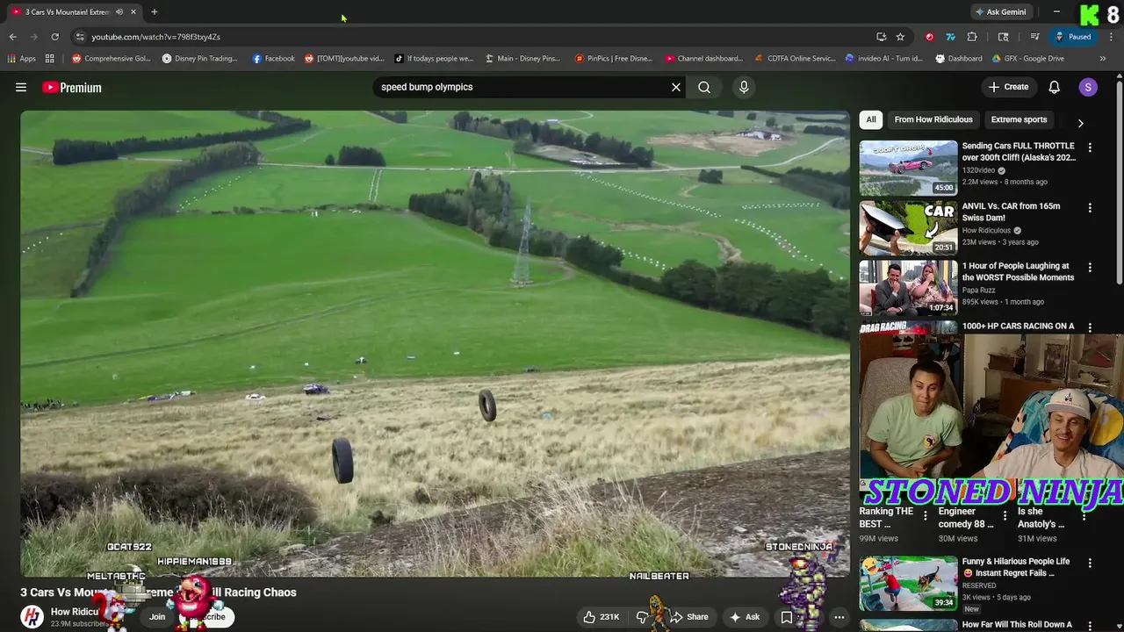Open the Apps bookmarks shortcut
The height and width of the screenshot is (632, 1124).
point(22,59)
